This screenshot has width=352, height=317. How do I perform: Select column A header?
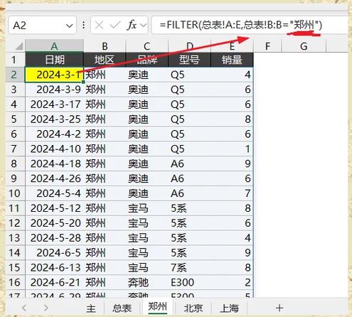coord(54,45)
